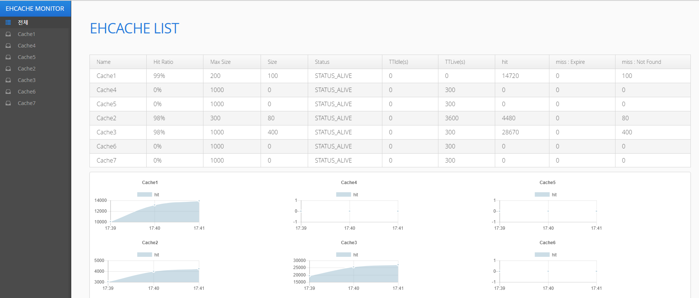Click the 17:40 data point in Cache3 chart
Image resolution: width=699 pixels, height=298 pixels.
354,267
